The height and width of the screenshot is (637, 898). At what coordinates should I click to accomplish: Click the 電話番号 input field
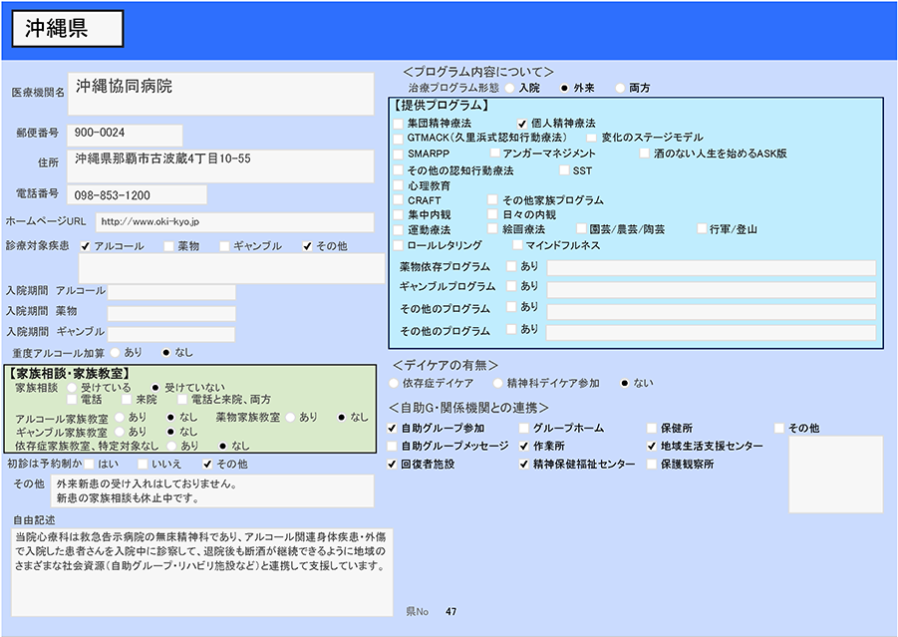(x=138, y=195)
